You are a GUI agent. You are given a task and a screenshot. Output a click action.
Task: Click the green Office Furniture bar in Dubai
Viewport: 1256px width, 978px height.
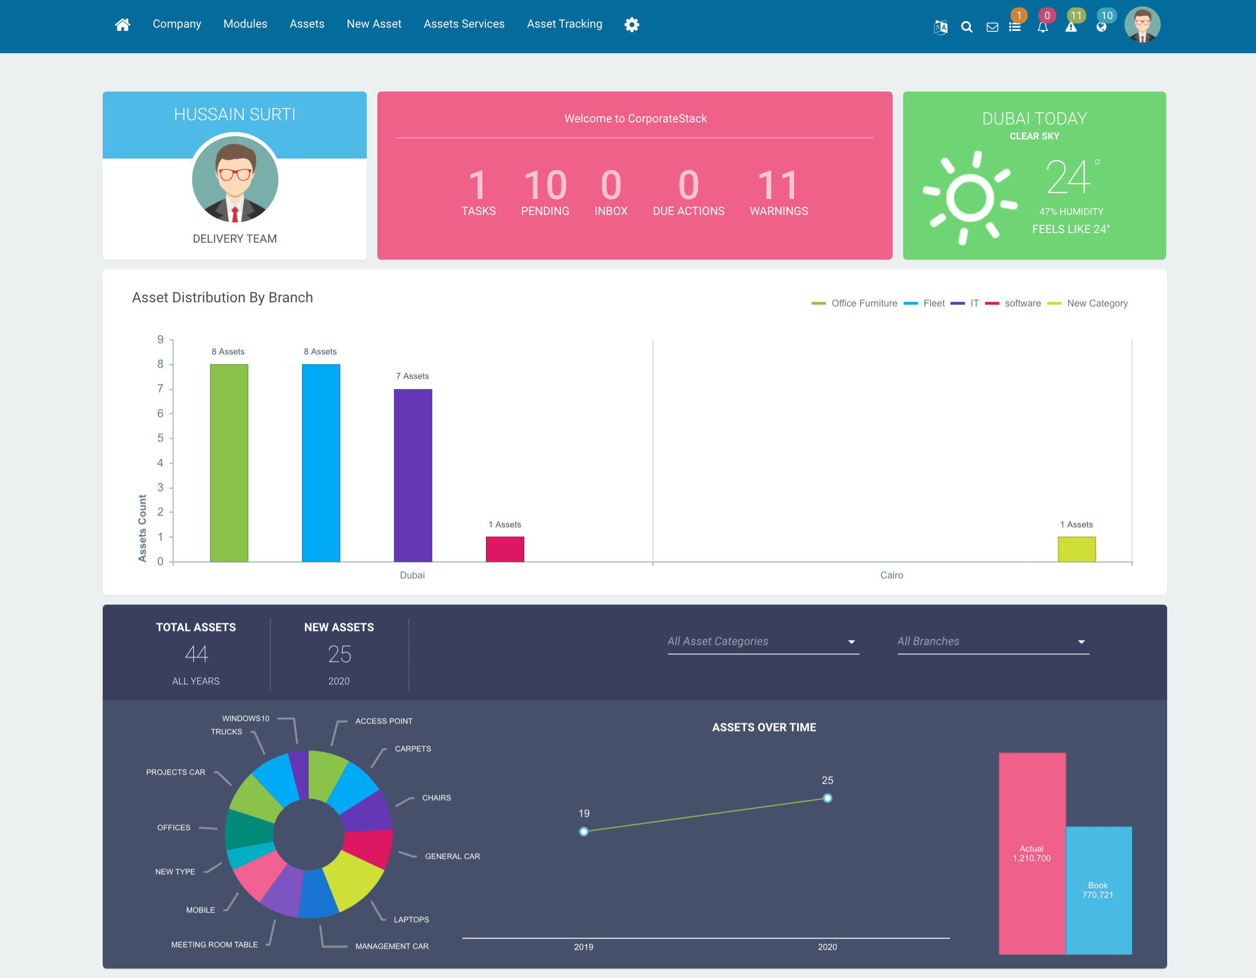point(229,463)
